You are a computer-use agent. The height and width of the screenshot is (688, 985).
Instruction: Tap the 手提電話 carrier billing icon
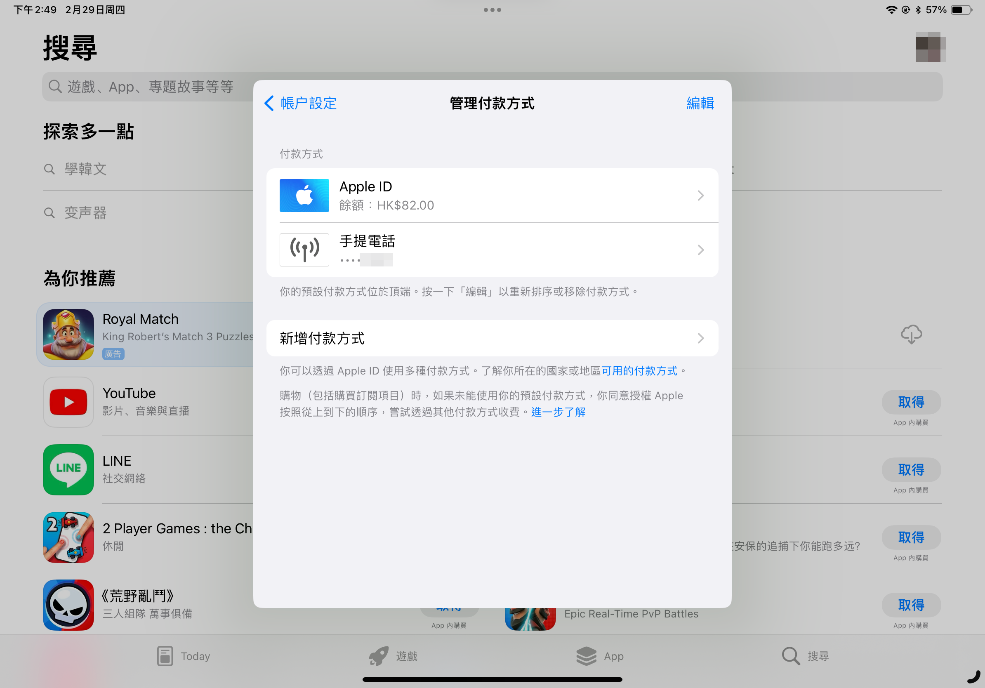[304, 250]
